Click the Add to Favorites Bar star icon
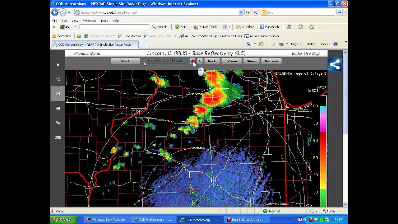The image size is (398, 224). coord(79,36)
